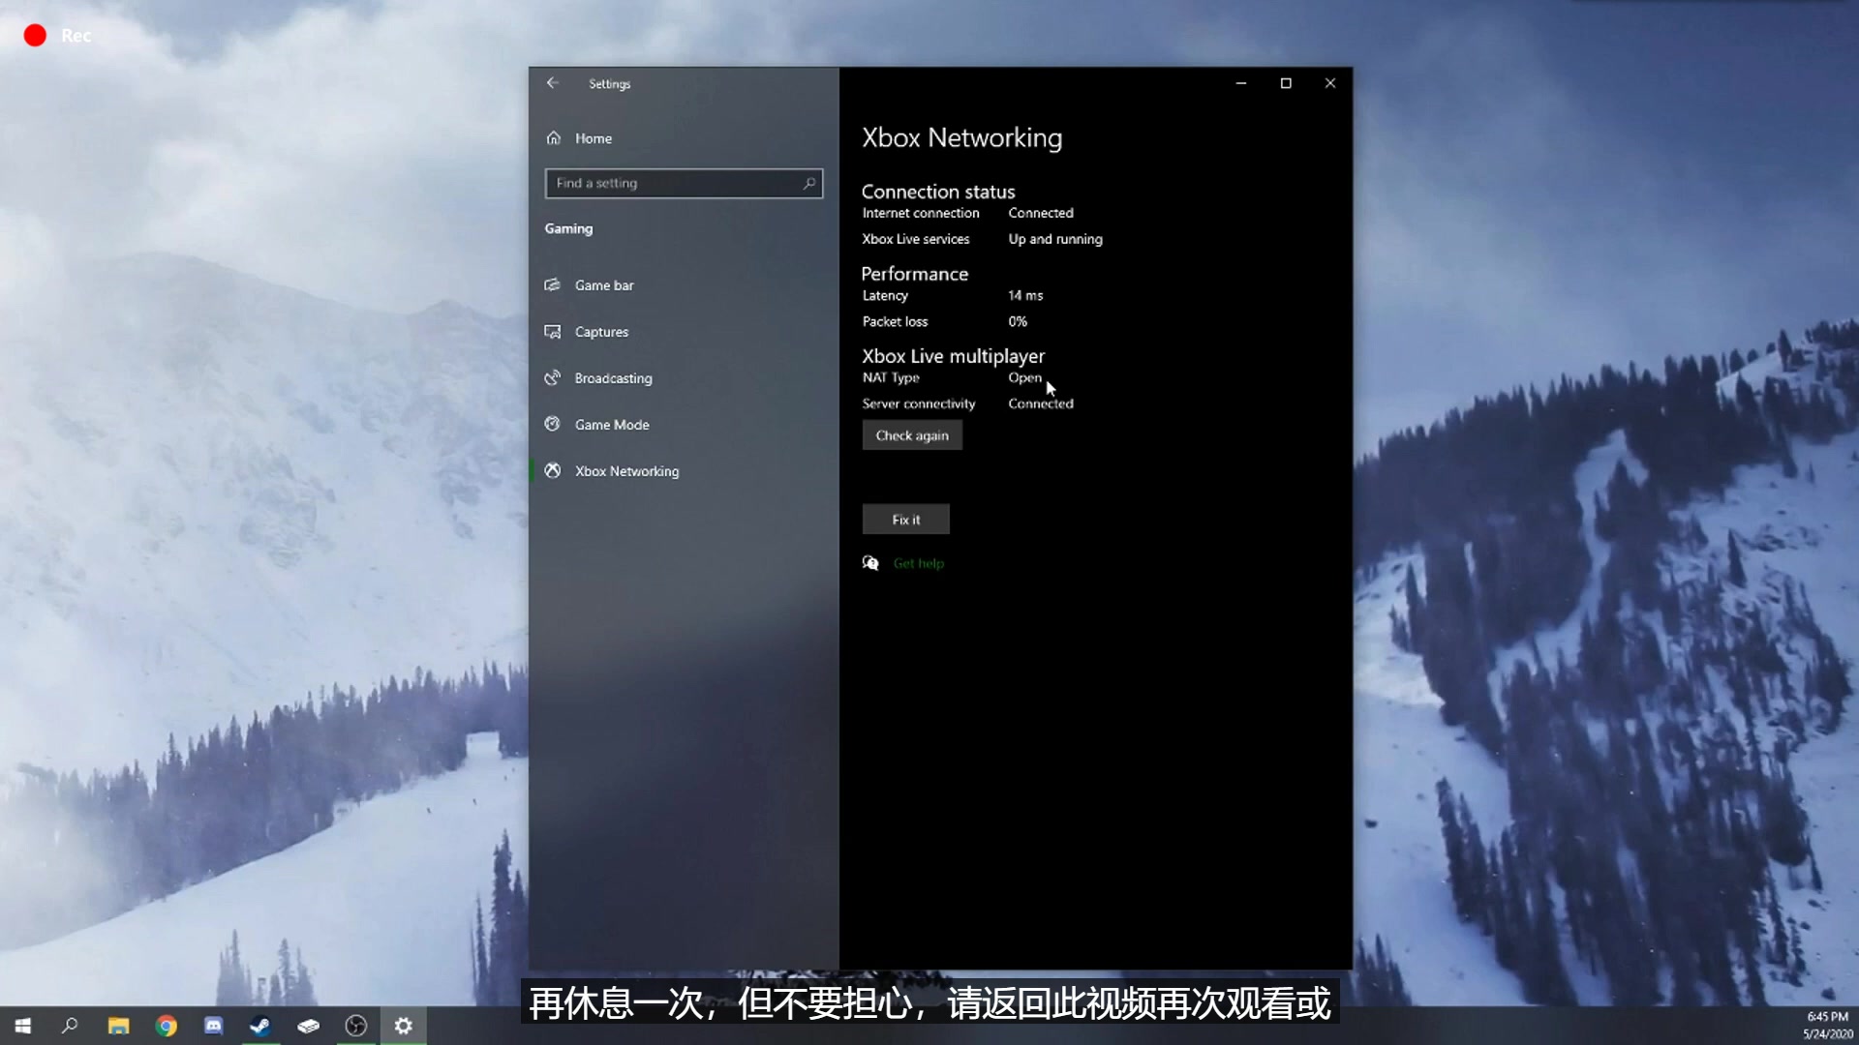Open taskbar search magnifier
1859x1045 pixels.
70,1026
